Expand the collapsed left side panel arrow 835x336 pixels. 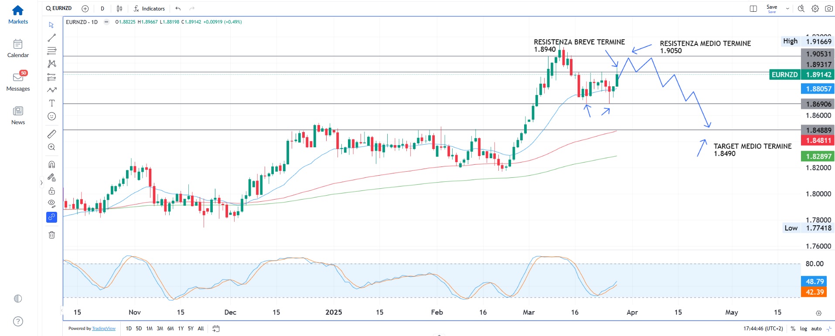click(x=41, y=183)
